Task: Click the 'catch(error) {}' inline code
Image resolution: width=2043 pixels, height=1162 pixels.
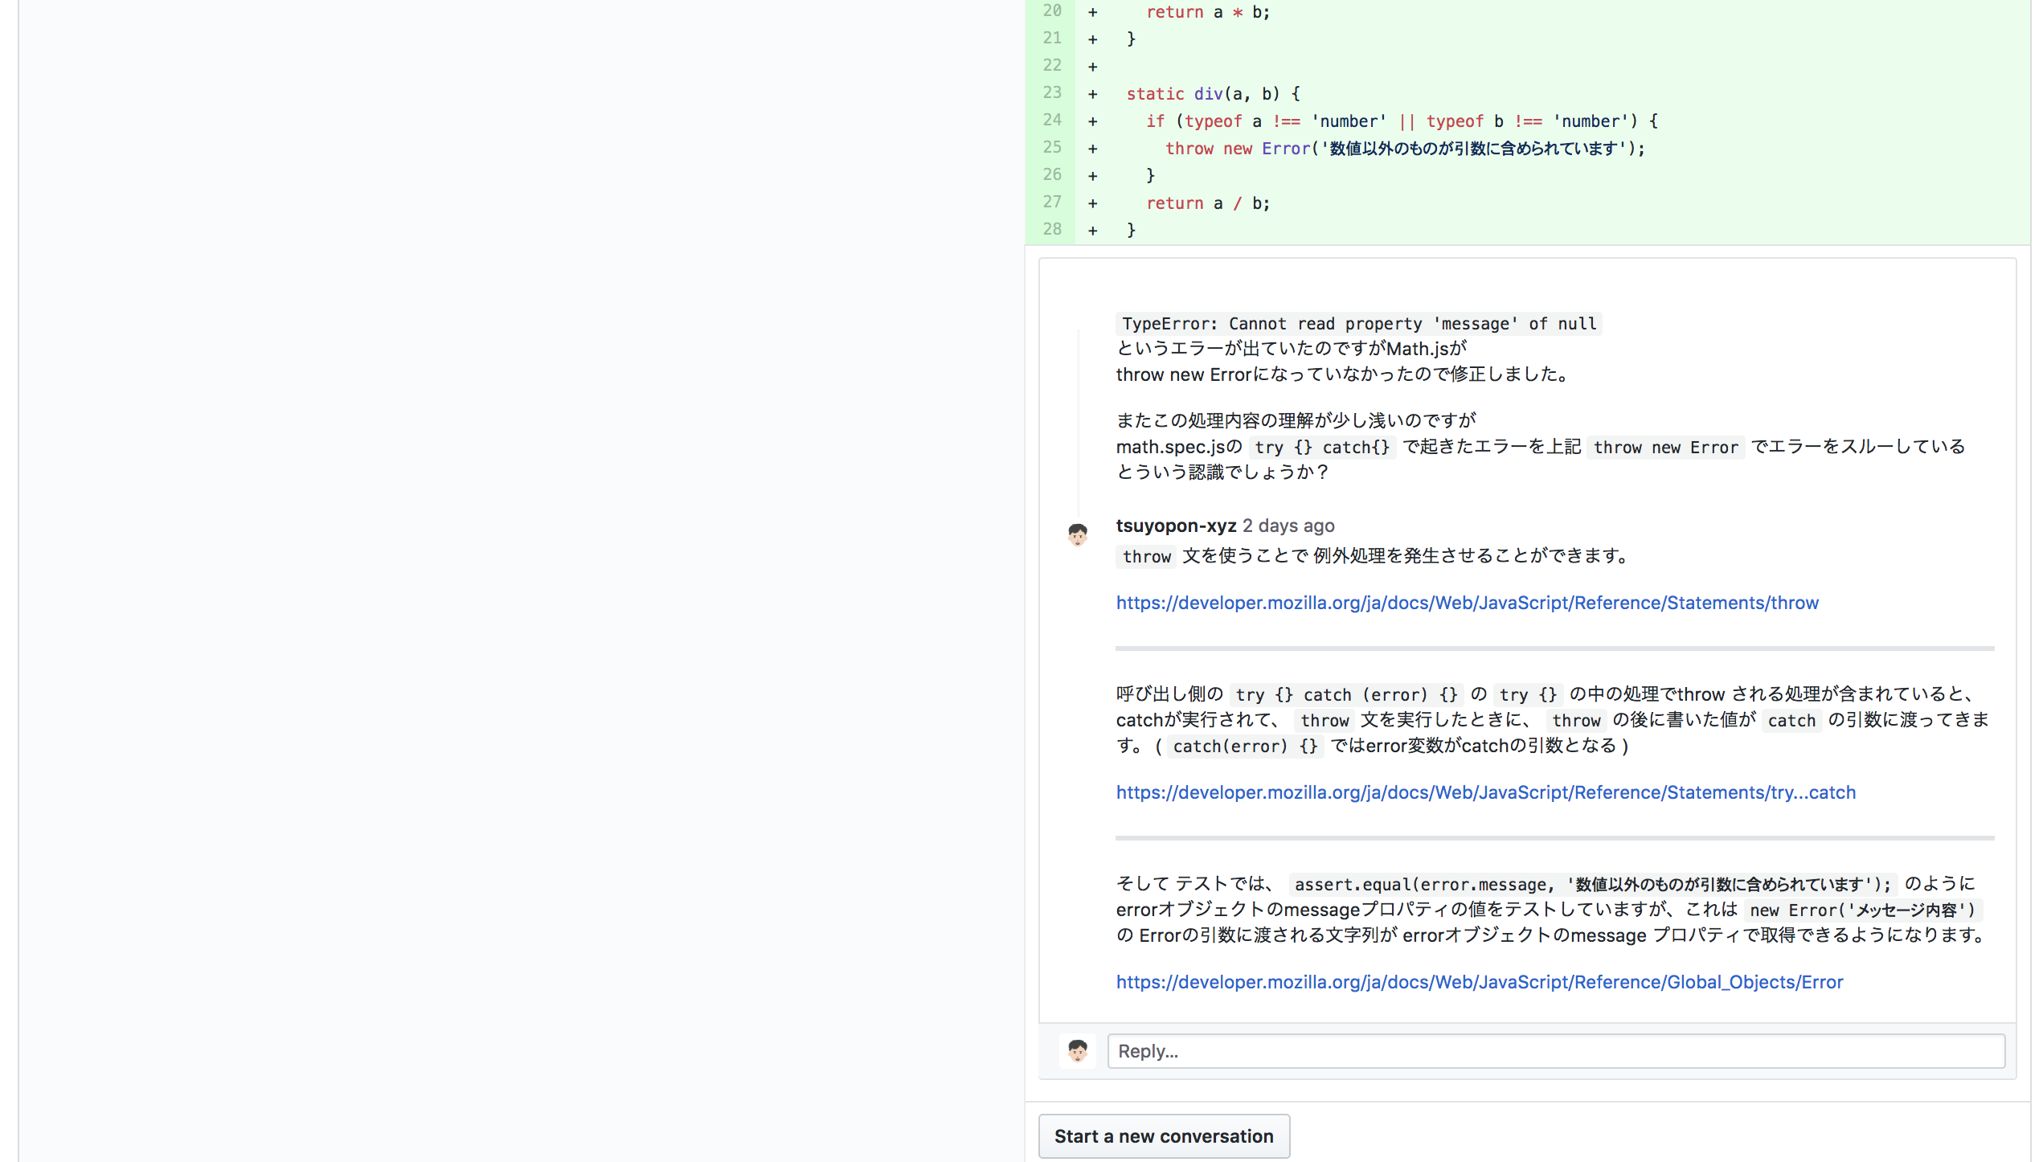Action: tap(1245, 747)
